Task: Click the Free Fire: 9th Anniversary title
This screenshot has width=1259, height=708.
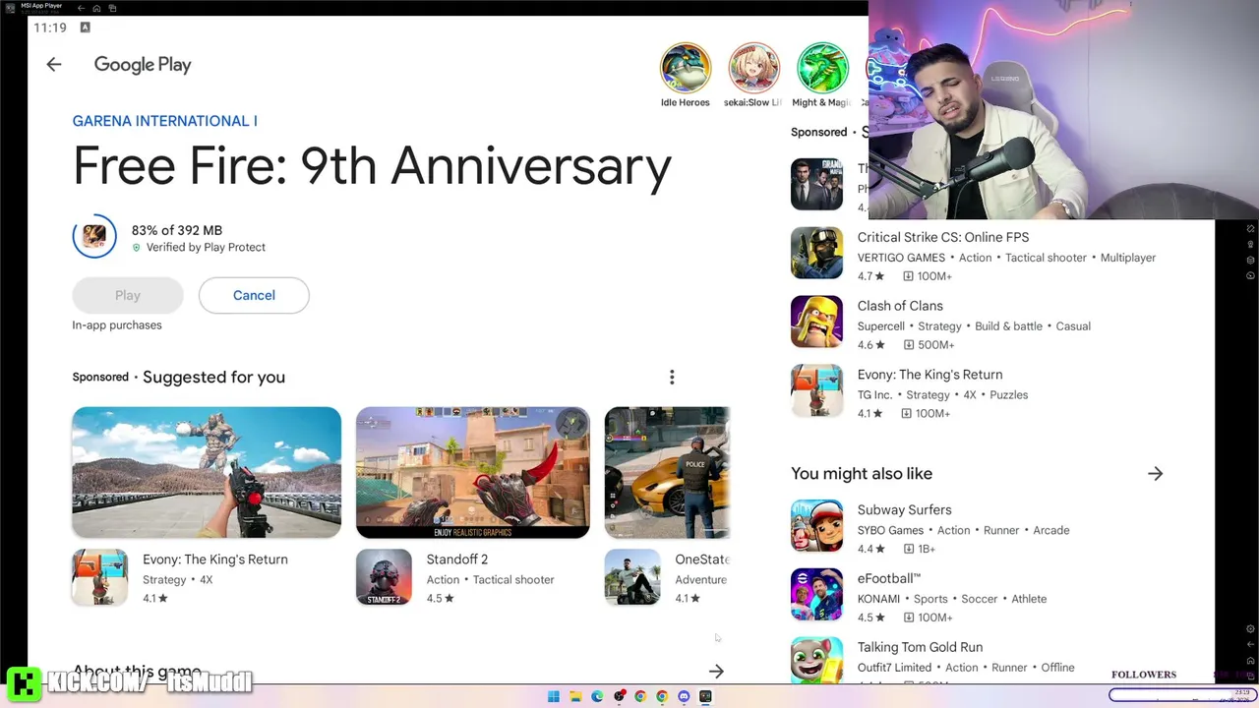Action: point(373,167)
